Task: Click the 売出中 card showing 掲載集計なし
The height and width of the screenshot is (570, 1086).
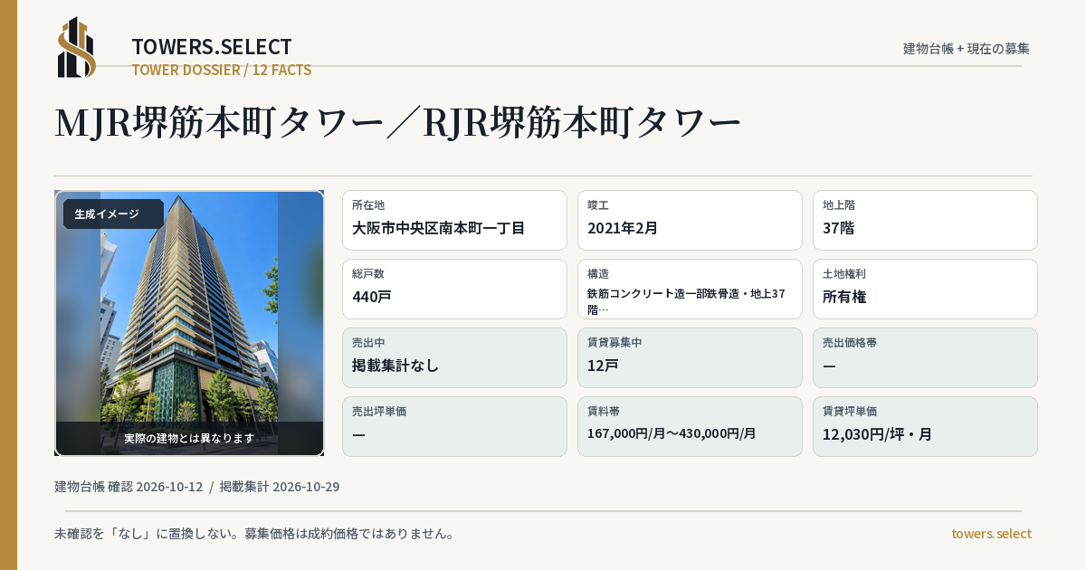Action: click(454, 357)
